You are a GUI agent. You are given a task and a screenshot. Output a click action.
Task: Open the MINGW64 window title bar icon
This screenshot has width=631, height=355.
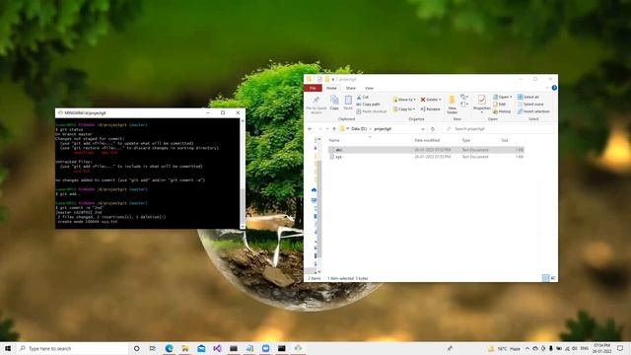60,113
